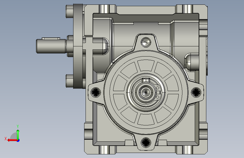Select the protruding input shaft on the left
Screen dimensions: 244x158
[x=51, y=46]
